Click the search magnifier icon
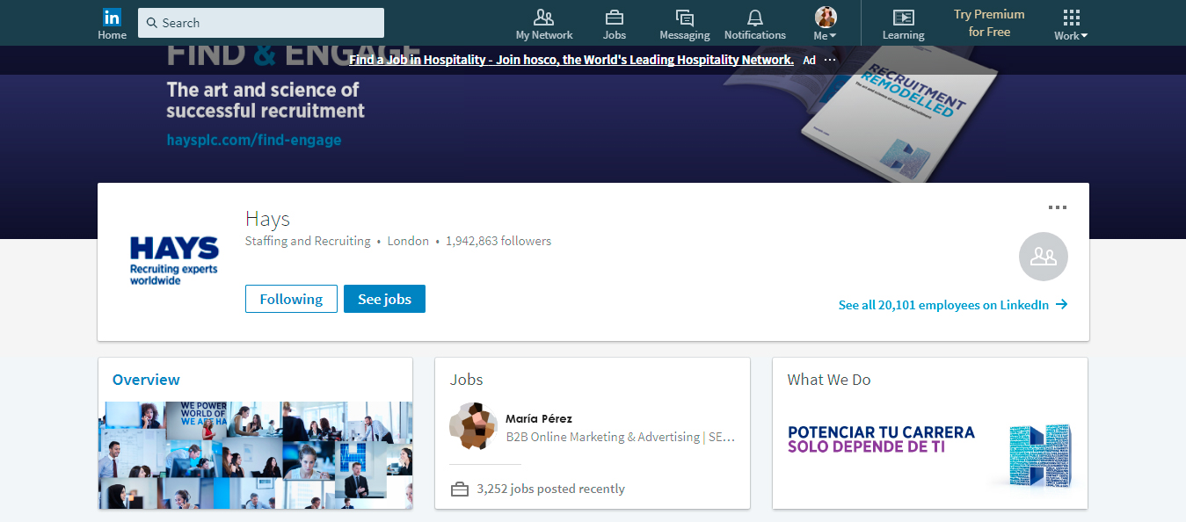The width and height of the screenshot is (1186, 522). click(152, 22)
